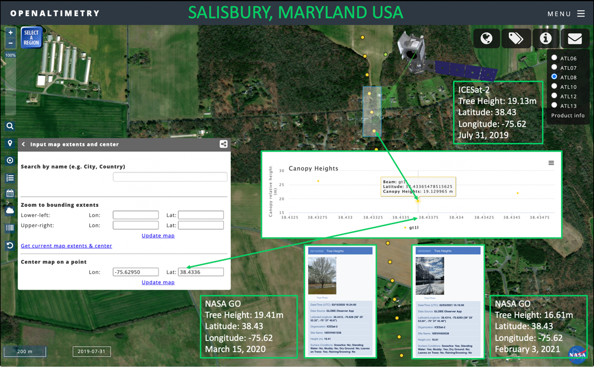Open the globe projection button
594x367 pixels.
coord(486,39)
